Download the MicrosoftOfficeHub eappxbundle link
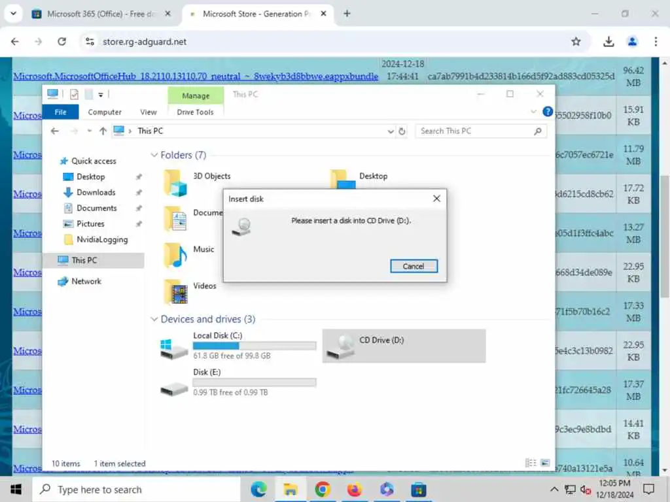This screenshot has height=502, width=670. pyautogui.click(x=196, y=76)
